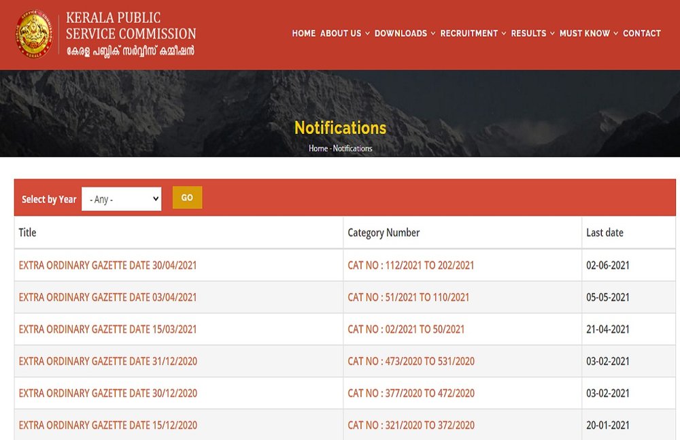Expand the Results menu
Screen dimensions: 680x440
(532, 33)
